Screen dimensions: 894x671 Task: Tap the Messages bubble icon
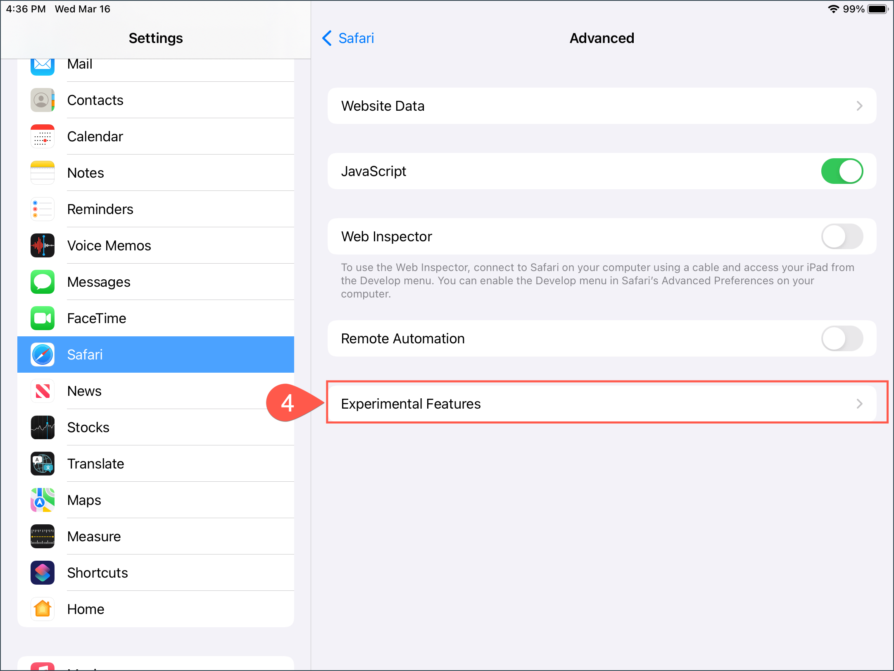pyautogui.click(x=43, y=282)
